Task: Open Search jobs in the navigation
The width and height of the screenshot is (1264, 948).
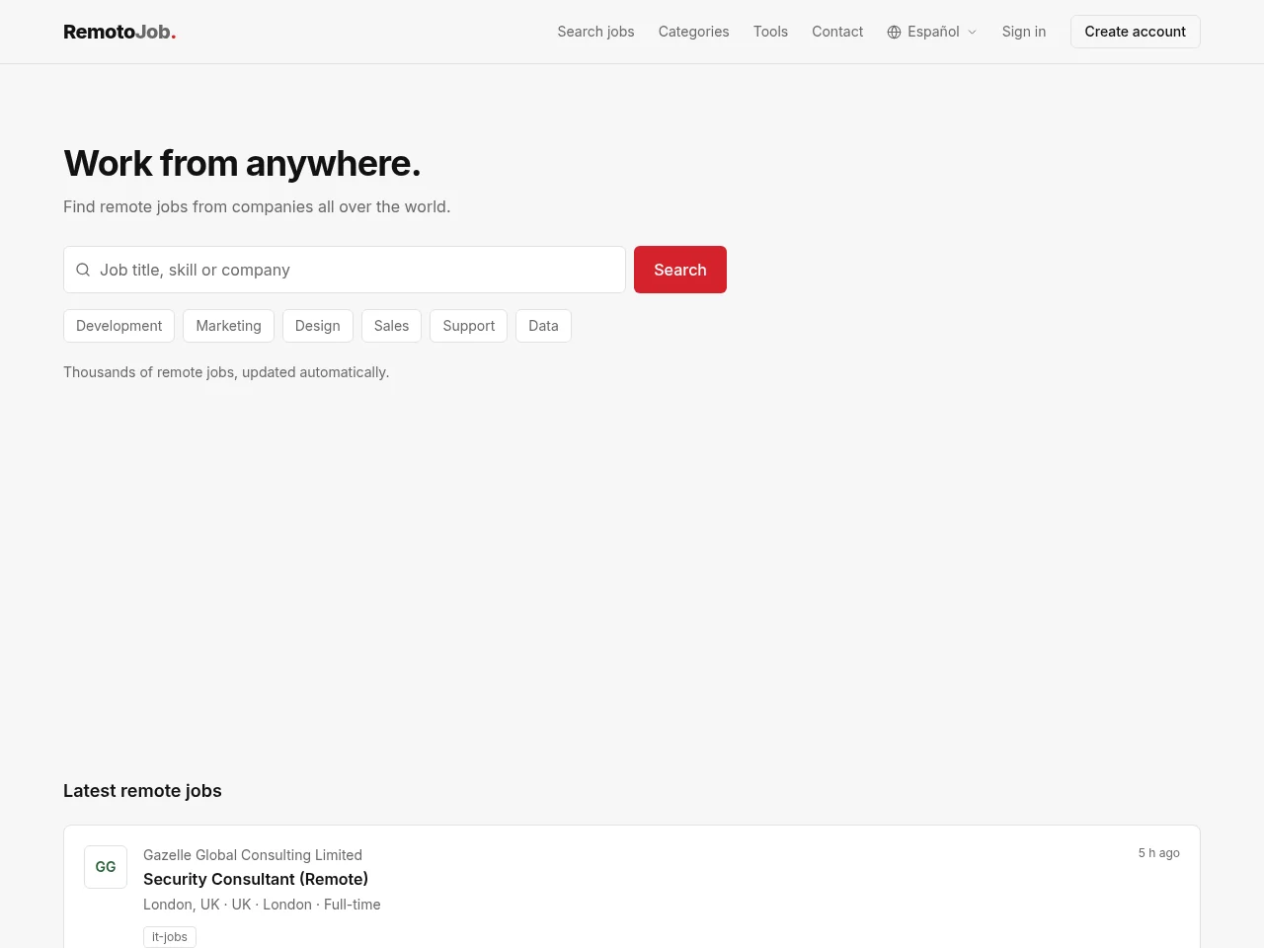Action: 595,32
